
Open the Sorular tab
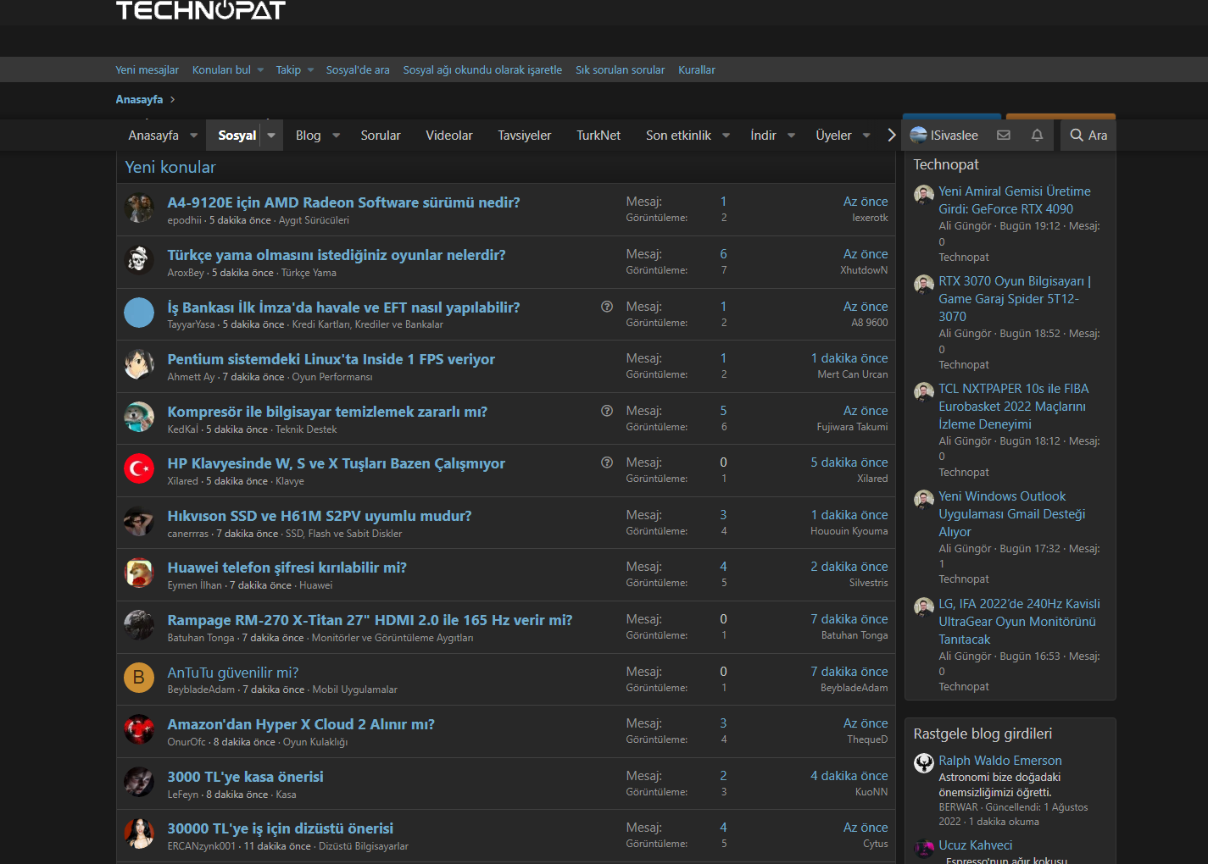coord(381,136)
